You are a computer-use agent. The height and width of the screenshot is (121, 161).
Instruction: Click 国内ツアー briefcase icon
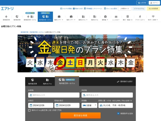click(x=59, y=16)
